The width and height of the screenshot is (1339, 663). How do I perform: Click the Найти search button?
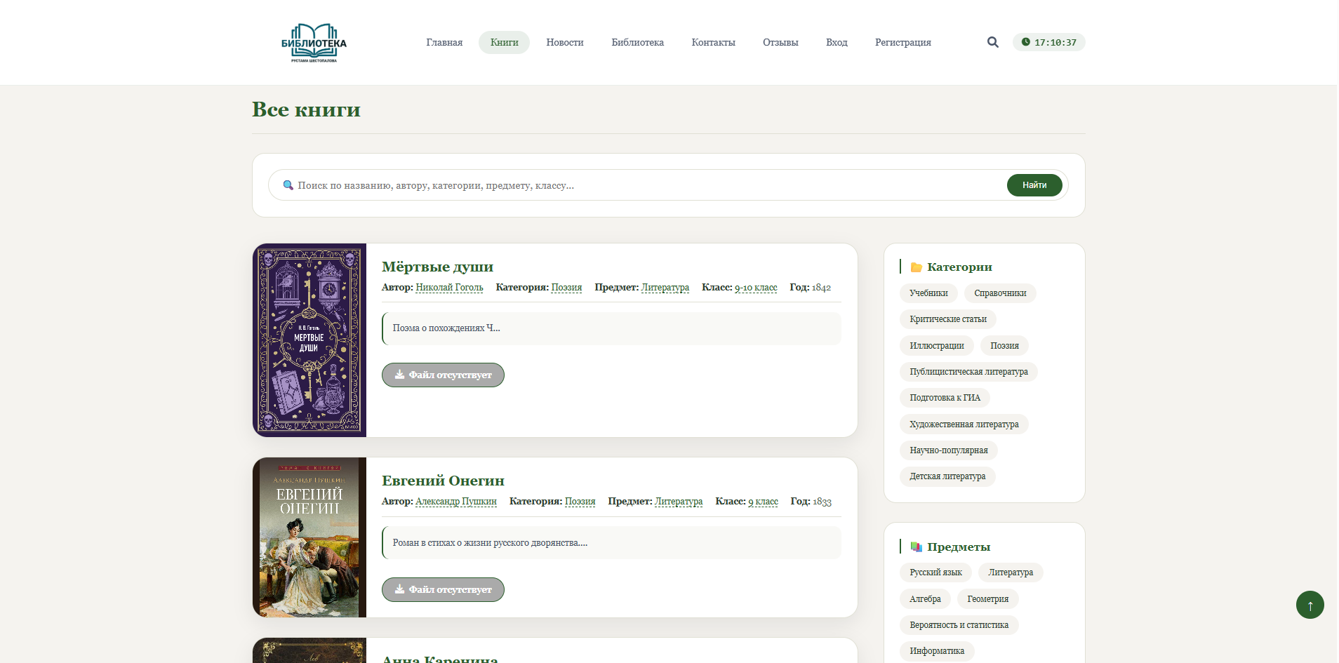click(x=1034, y=185)
